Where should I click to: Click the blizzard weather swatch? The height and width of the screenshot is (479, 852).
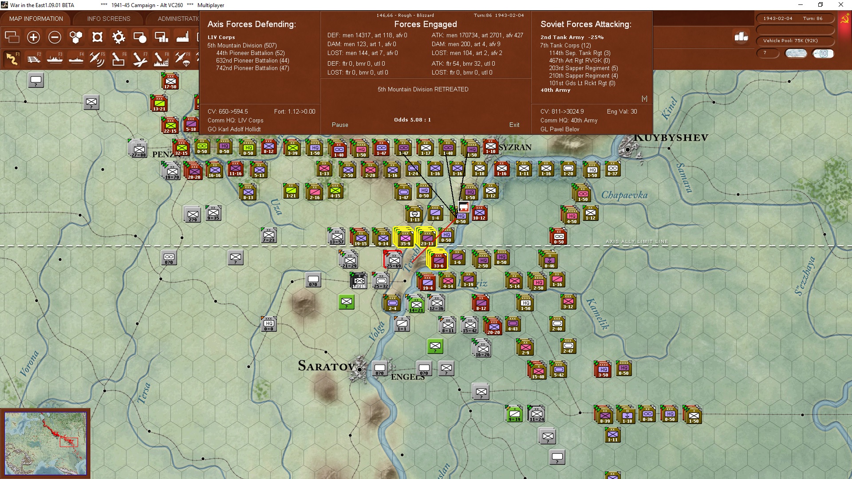coord(796,54)
